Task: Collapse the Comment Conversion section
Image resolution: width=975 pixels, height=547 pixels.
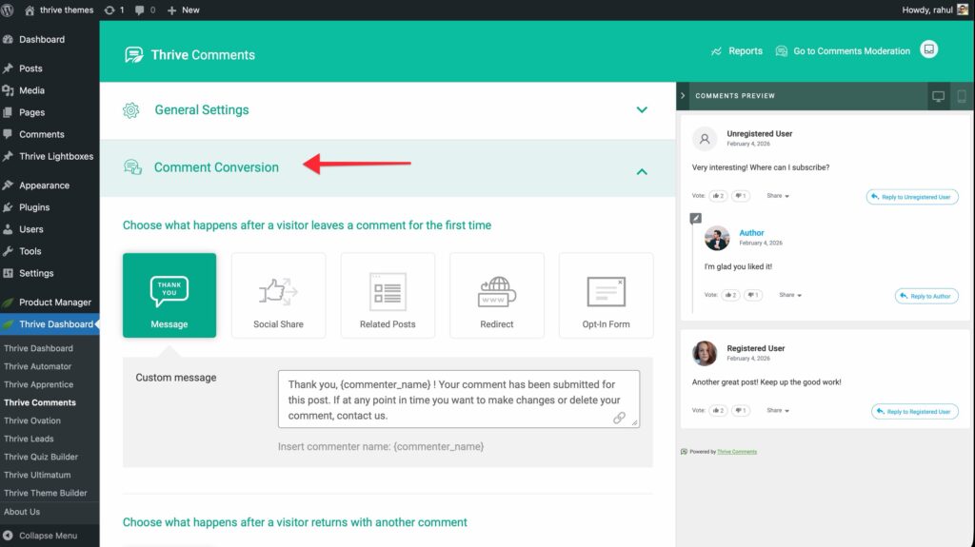Action: (642, 171)
